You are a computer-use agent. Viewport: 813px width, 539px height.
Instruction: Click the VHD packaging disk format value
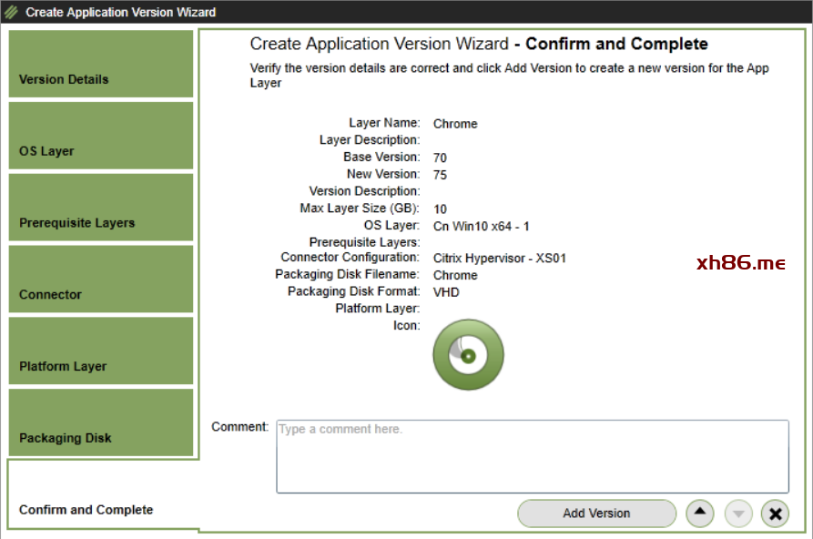(x=446, y=292)
